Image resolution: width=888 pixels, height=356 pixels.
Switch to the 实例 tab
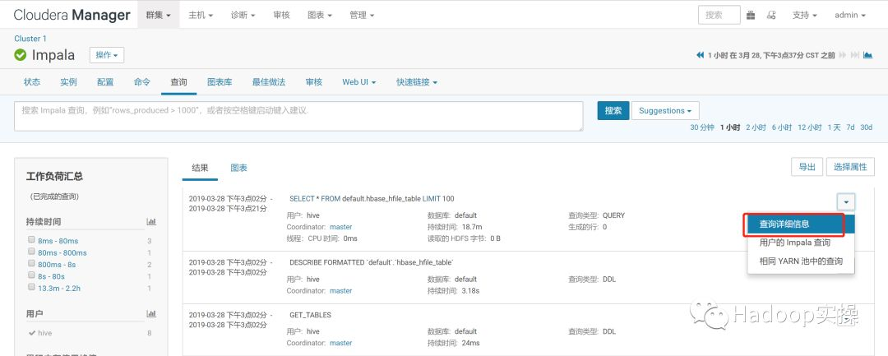click(x=68, y=82)
